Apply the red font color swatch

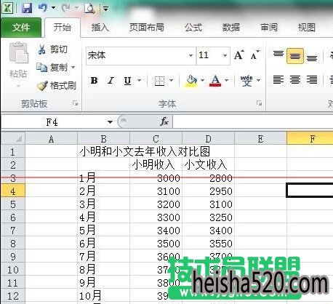[x=215, y=81]
